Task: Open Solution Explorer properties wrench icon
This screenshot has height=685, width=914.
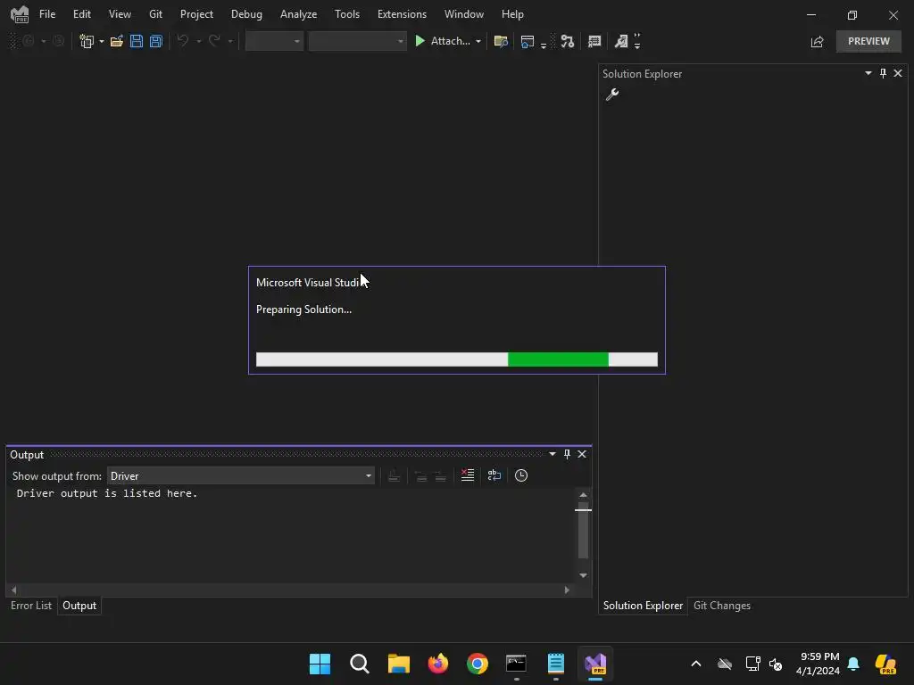Action: [x=612, y=95]
